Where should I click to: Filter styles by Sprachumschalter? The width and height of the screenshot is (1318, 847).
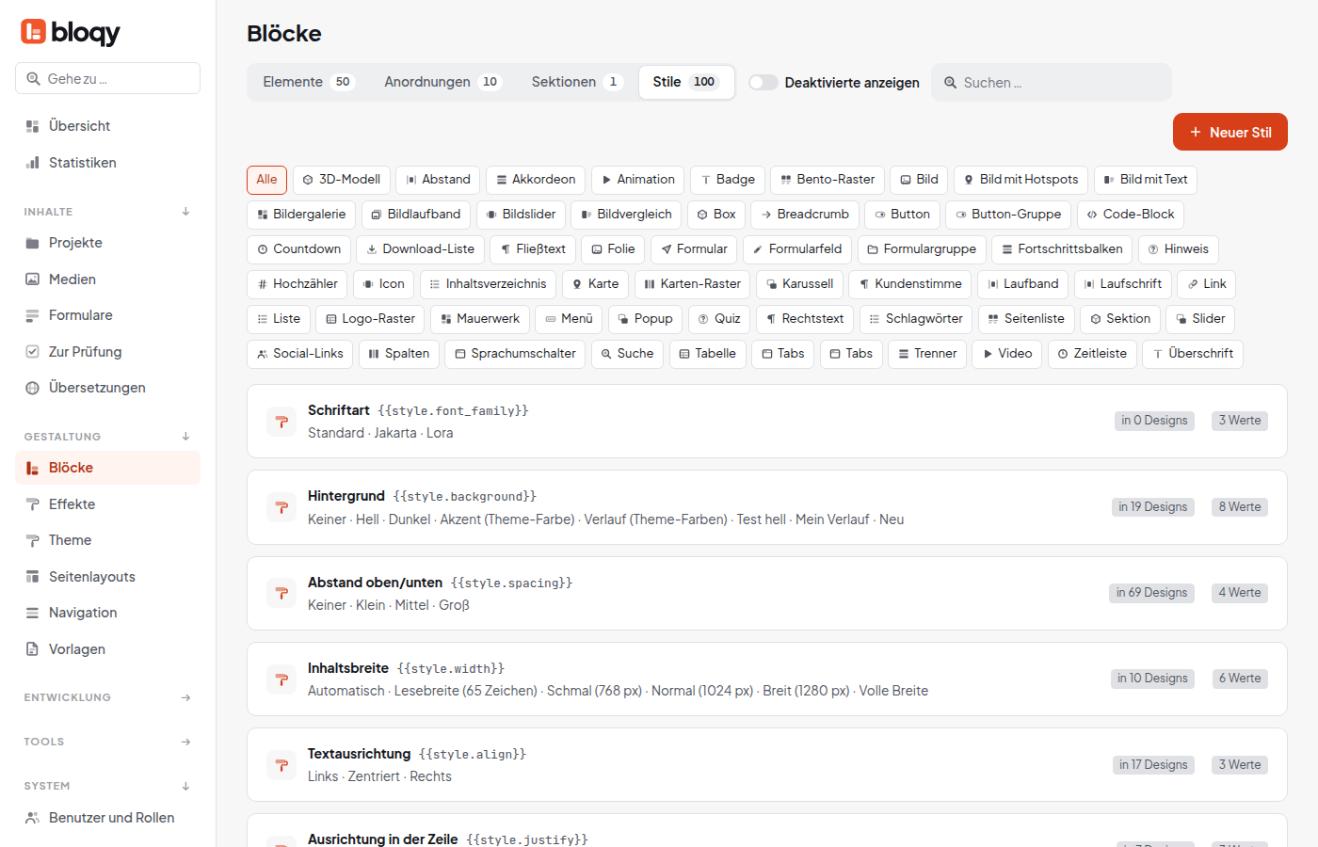pos(515,354)
